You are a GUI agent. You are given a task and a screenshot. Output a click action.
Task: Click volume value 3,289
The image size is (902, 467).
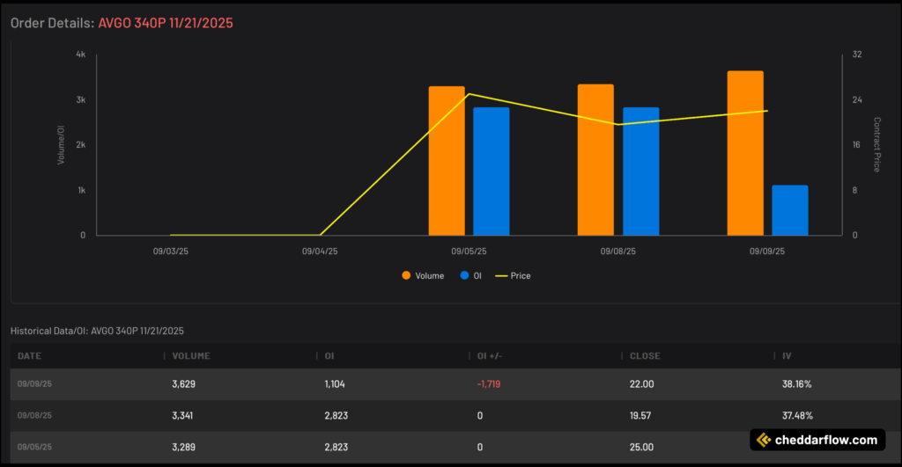click(183, 447)
